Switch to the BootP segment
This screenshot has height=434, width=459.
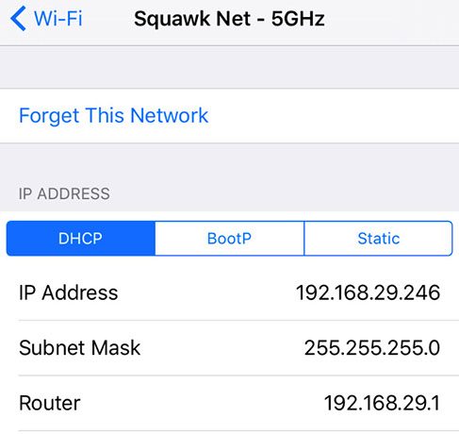pos(230,239)
